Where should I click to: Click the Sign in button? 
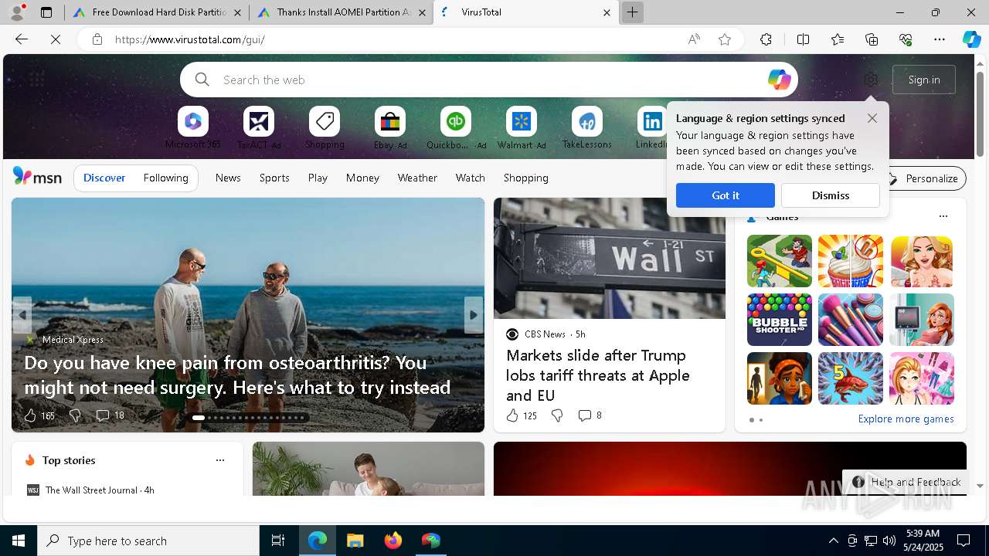tap(924, 80)
